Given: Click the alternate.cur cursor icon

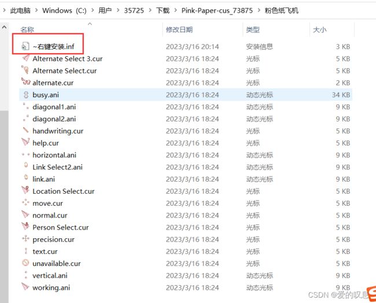Looking at the screenshot, I should click(25, 82).
